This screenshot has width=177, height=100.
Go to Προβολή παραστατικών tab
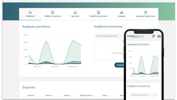pos(98,14)
